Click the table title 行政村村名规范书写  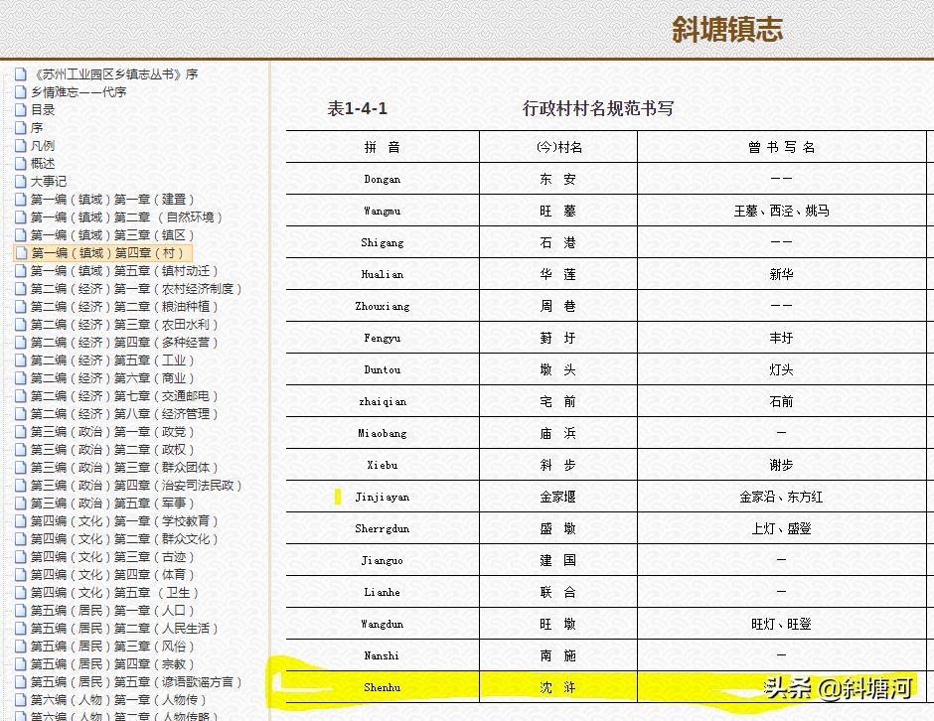pyautogui.click(x=598, y=108)
